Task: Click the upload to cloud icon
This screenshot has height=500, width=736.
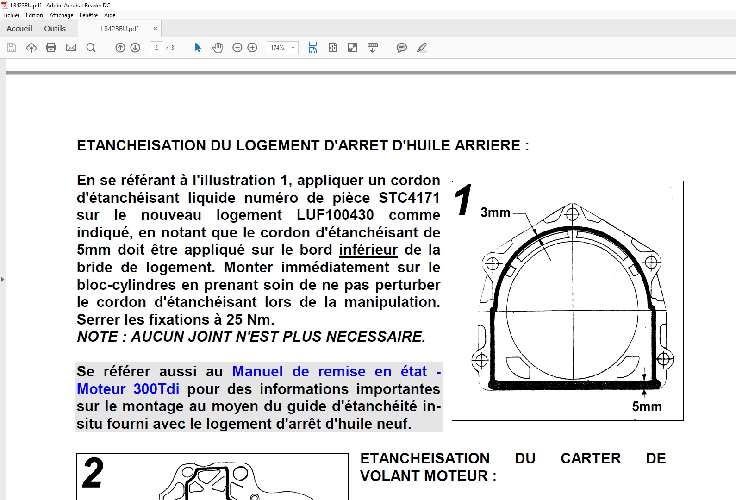Action: tap(31, 48)
